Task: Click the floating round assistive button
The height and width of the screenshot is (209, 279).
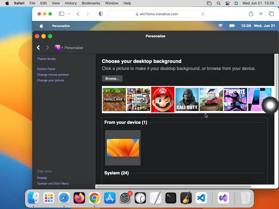Action: point(270,105)
